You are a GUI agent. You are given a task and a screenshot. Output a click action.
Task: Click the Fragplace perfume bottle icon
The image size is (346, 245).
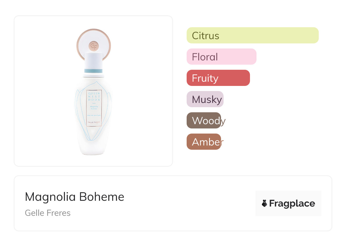pyautogui.click(x=264, y=203)
